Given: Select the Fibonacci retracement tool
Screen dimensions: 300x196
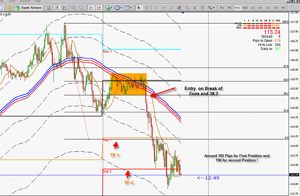Looking at the screenshot, I should click(x=187, y=8).
